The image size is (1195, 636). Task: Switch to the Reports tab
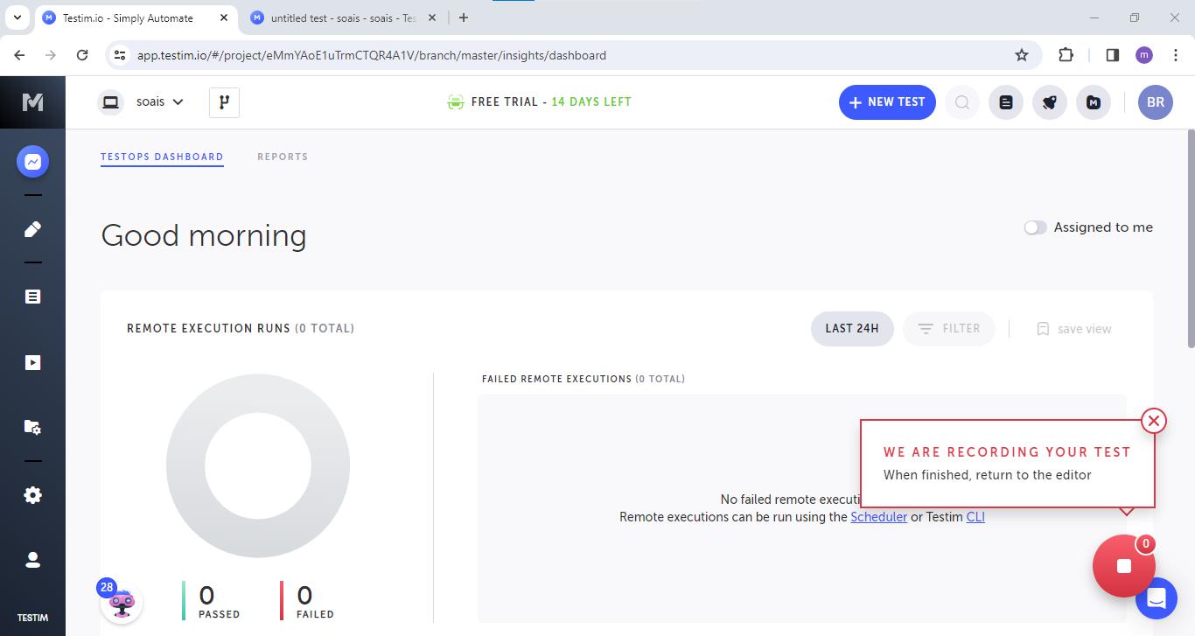[283, 157]
